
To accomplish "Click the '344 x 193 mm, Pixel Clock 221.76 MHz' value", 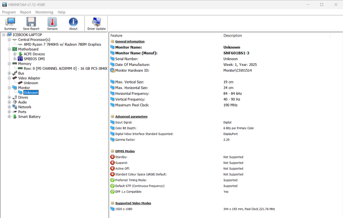I will (x=249, y=209).
